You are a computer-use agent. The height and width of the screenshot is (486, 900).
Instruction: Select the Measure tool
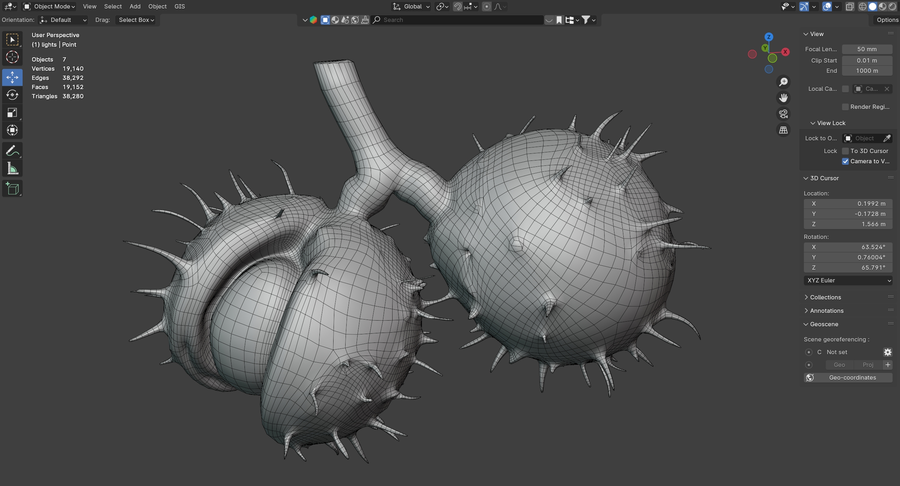pos(12,169)
